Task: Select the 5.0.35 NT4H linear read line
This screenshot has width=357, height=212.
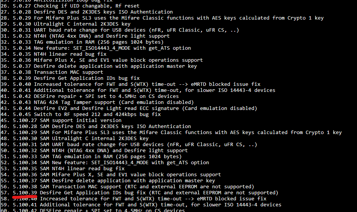Action: pos(54,54)
